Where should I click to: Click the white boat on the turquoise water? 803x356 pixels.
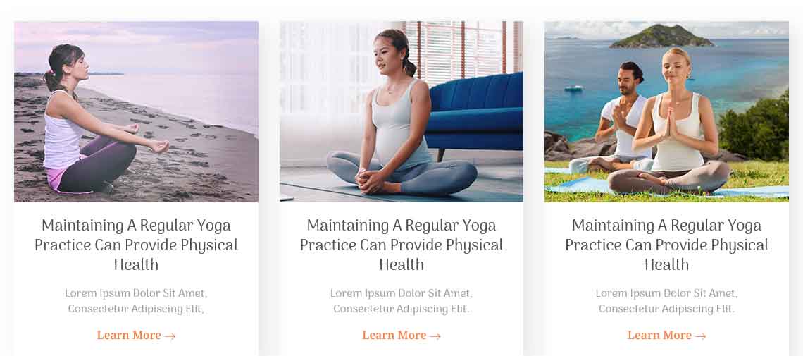[x=573, y=88]
